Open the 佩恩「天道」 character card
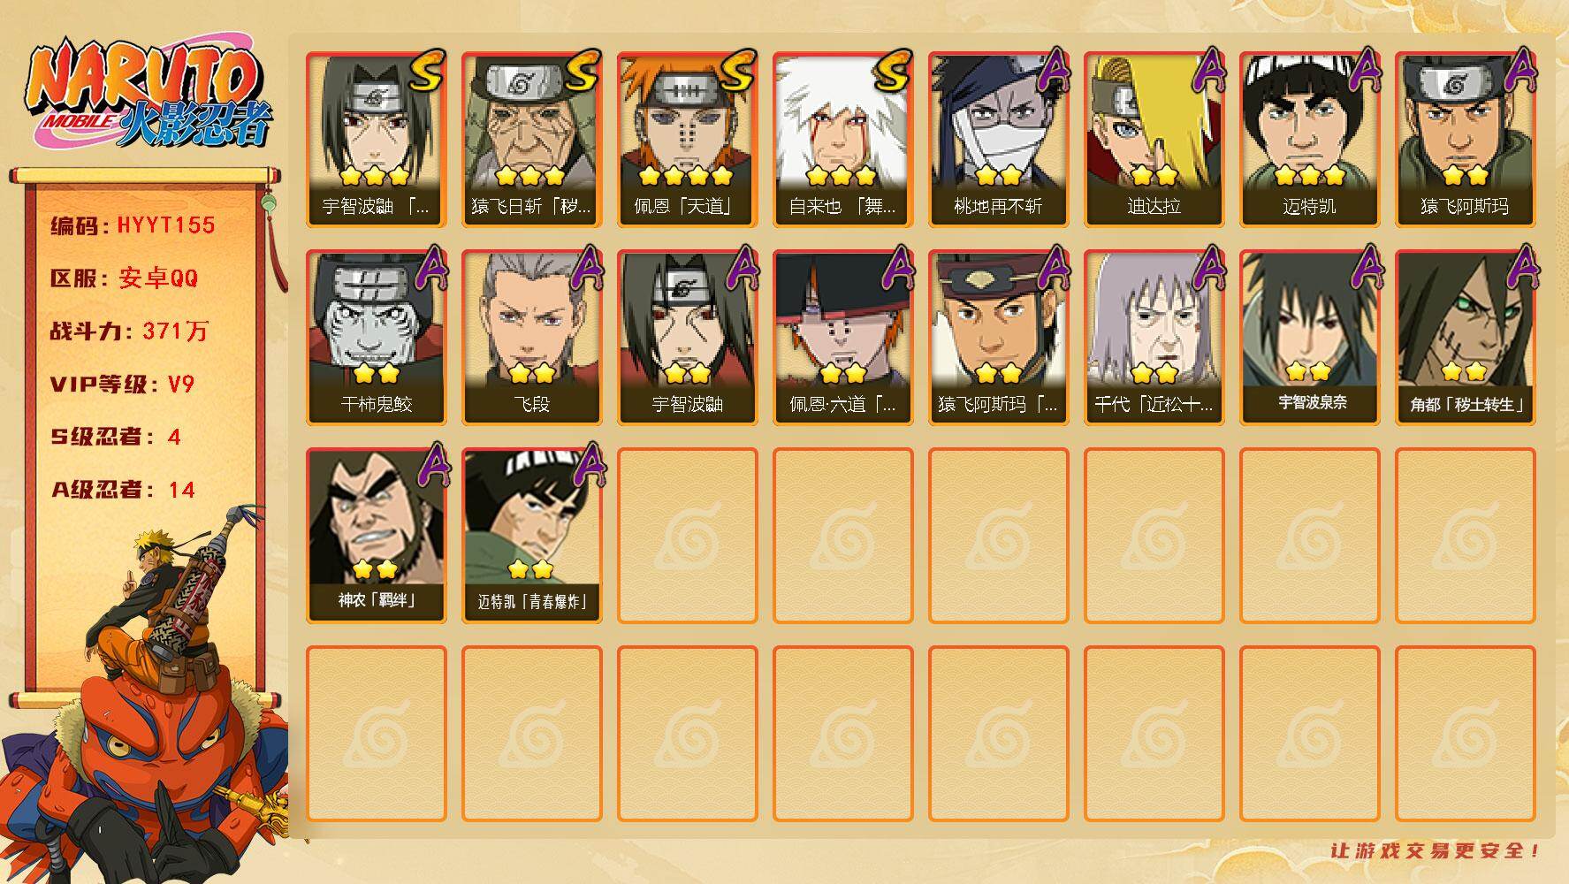Viewport: 1569px width, 884px height. point(687,140)
